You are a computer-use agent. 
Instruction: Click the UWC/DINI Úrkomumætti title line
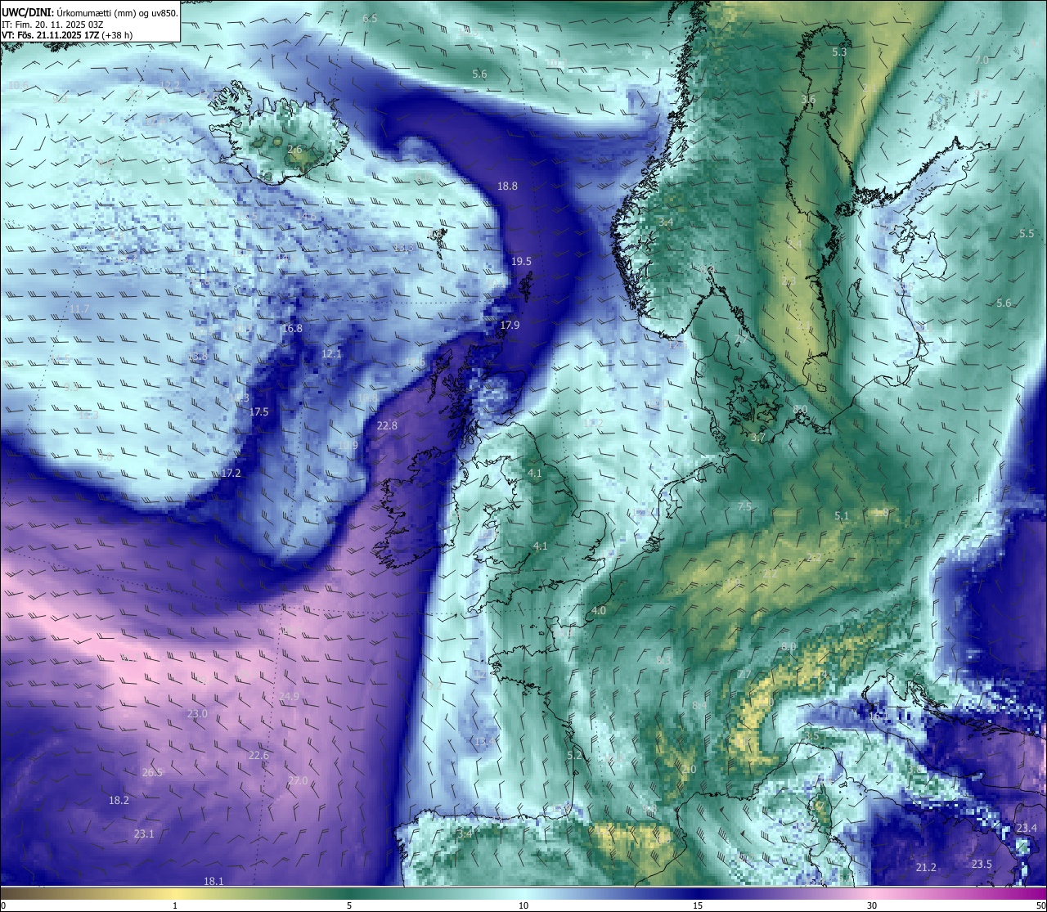90,12
